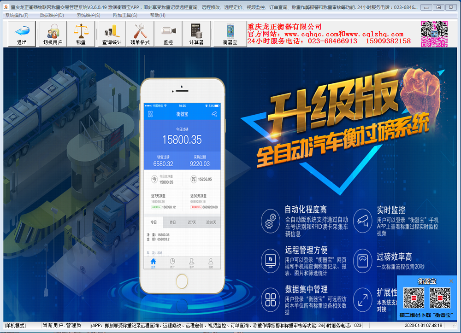Select the 磅单格式 (Ticket Format) tool icon
461x333 pixels.
(140, 34)
